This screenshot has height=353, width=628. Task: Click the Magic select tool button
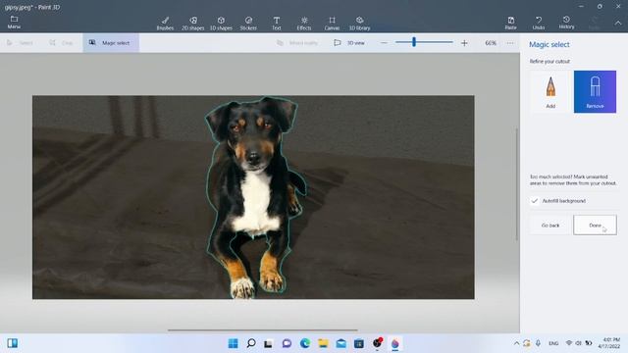(111, 43)
